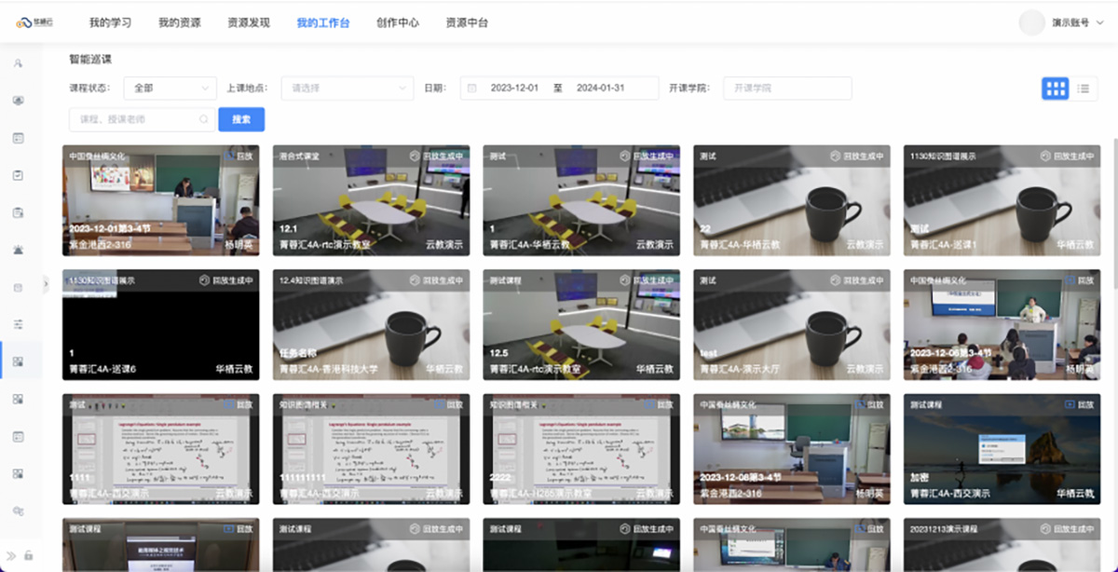Focus the 开课学院 input field

pyautogui.click(x=787, y=89)
